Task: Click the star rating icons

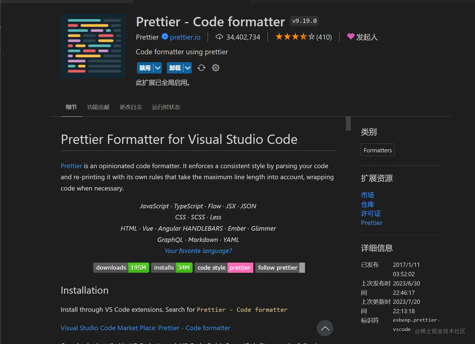Action: click(295, 37)
